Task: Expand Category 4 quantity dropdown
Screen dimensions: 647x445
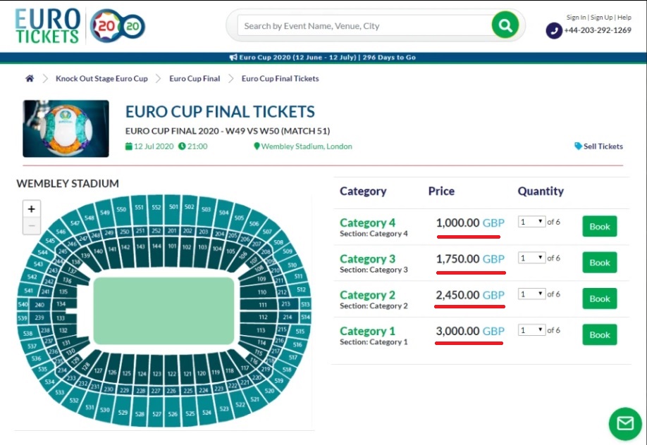Action: coord(532,222)
